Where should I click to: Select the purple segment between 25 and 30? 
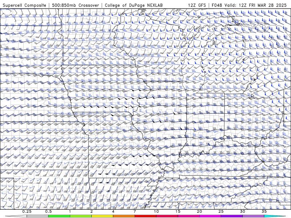(232, 216)
